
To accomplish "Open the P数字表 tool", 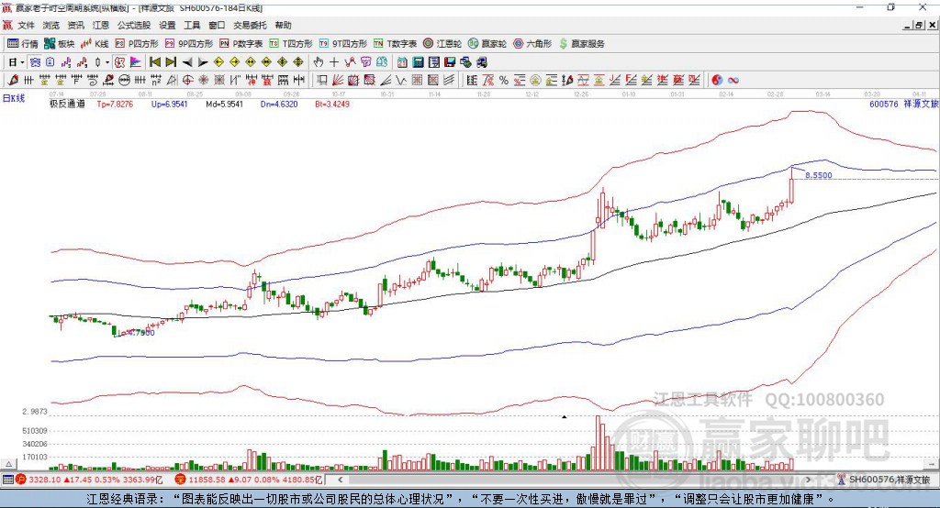I will tap(241, 44).
